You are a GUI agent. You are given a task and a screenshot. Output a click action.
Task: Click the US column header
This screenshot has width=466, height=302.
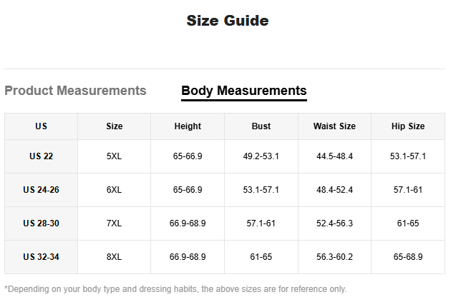click(x=41, y=126)
